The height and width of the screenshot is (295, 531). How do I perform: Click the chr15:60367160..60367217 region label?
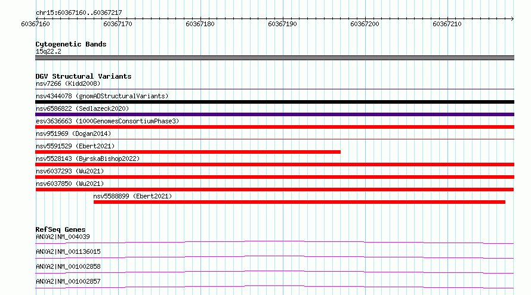click(79, 13)
